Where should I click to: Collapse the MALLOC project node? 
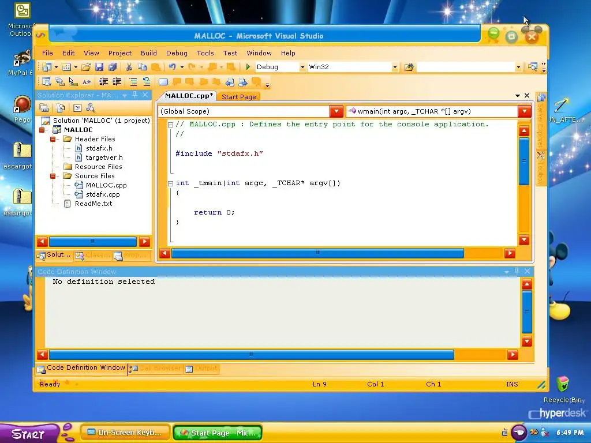[x=42, y=130]
